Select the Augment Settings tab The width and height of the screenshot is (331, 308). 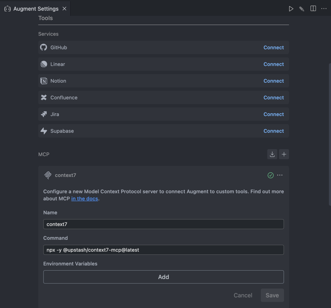click(x=36, y=9)
